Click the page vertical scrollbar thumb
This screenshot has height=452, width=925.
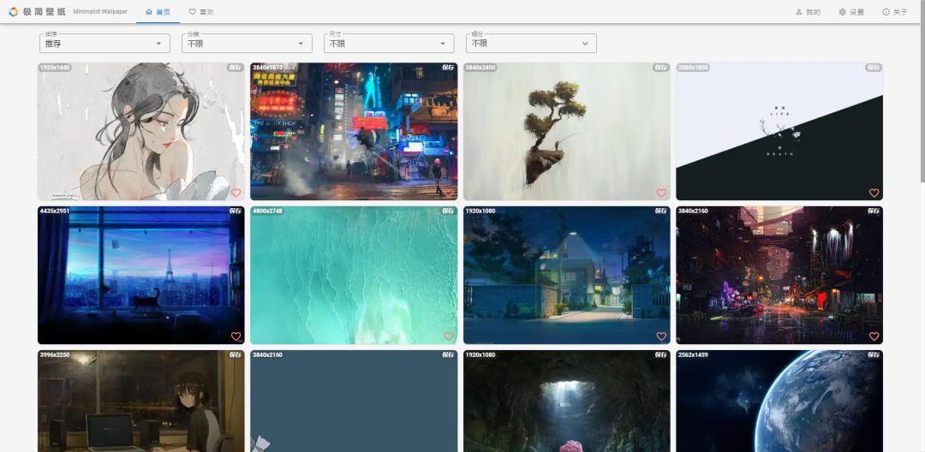point(922,92)
